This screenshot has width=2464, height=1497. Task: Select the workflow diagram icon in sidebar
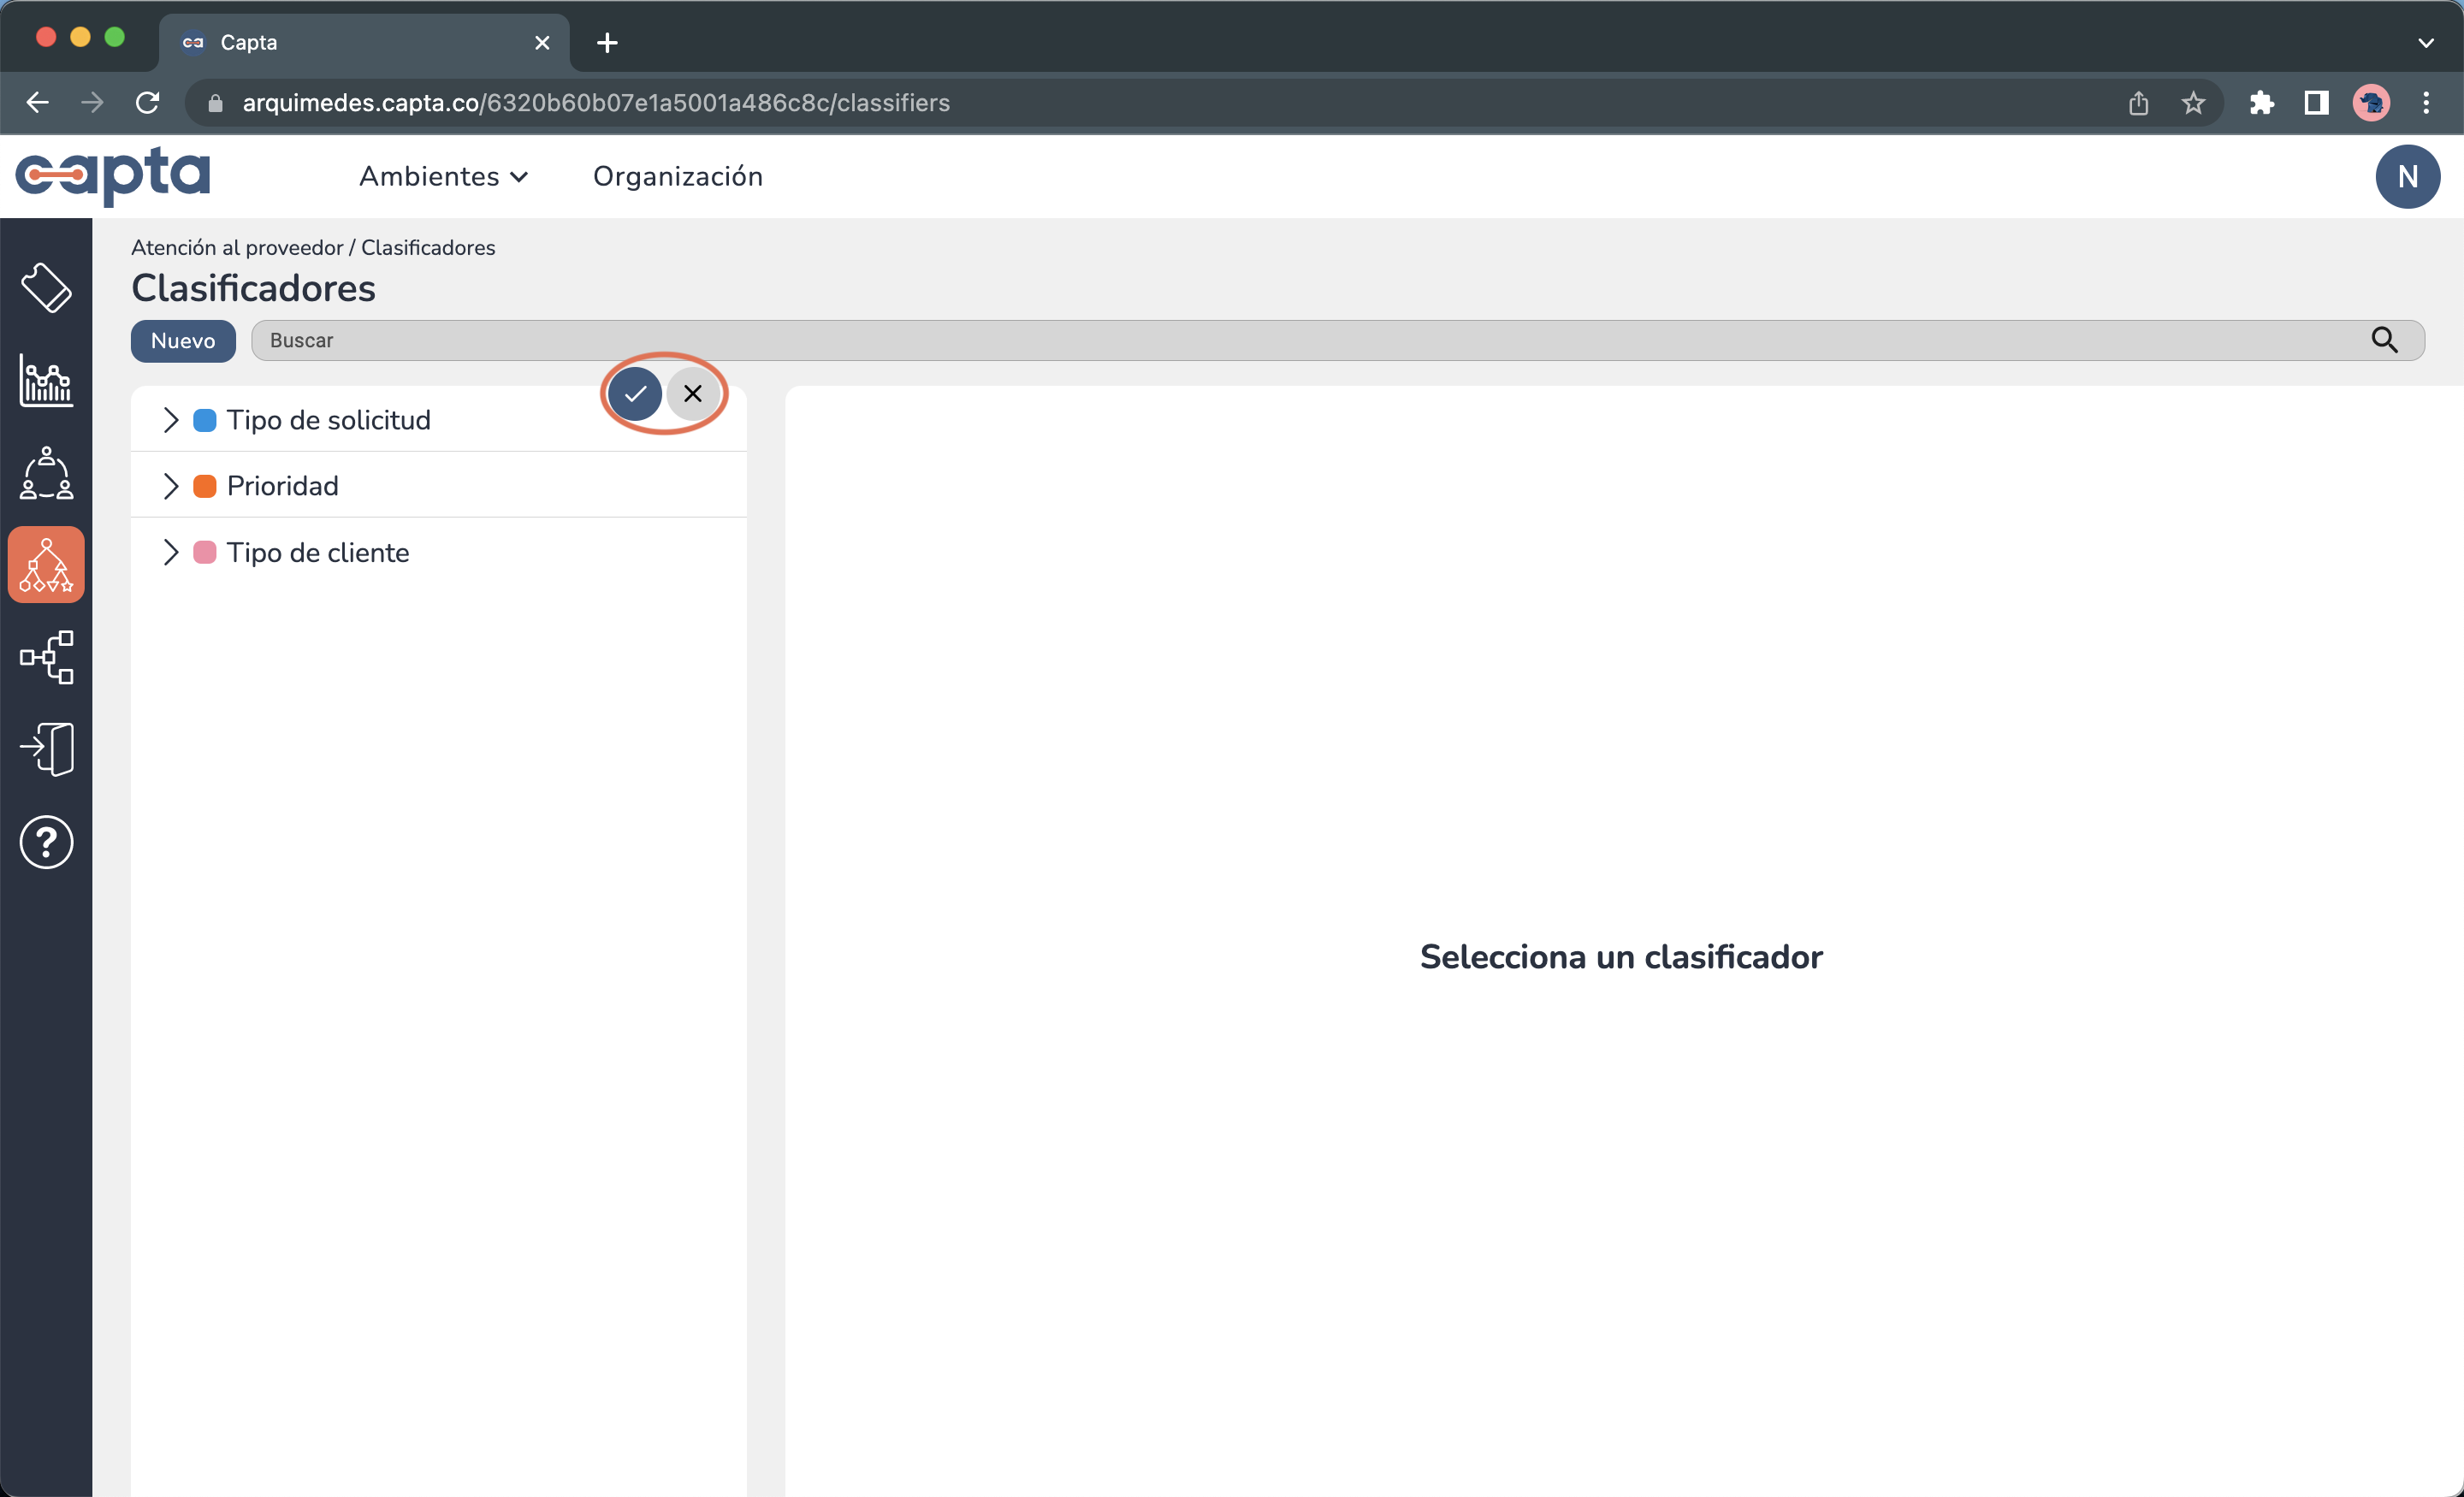(x=46, y=657)
